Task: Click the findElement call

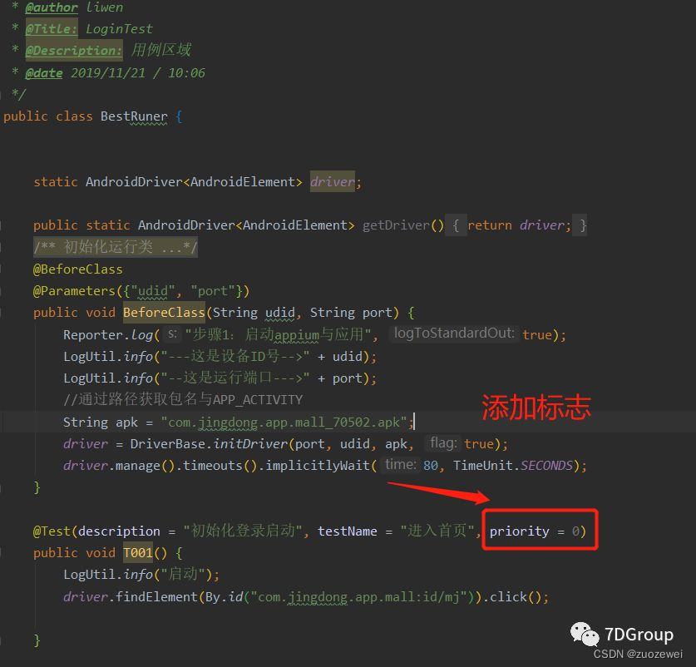Action: (156, 597)
